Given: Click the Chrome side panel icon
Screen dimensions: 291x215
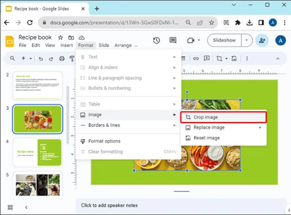Looking at the screenshot, I should [261, 23].
